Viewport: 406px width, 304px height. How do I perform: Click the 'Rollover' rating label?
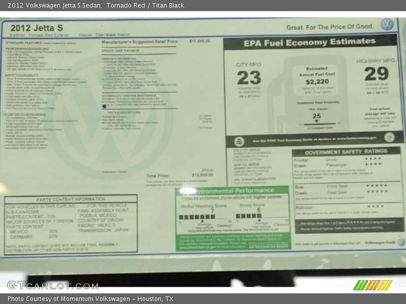(304, 208)
